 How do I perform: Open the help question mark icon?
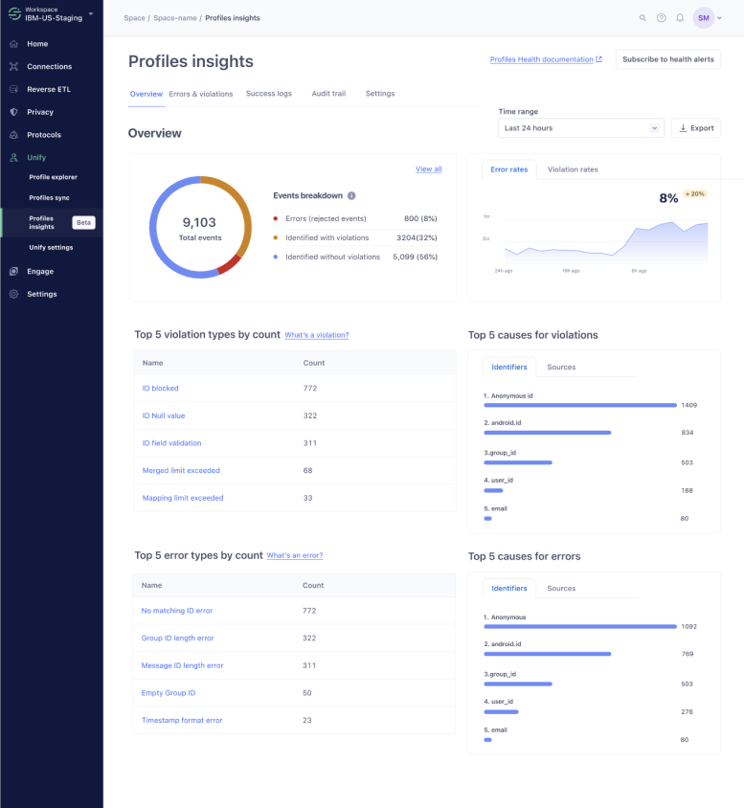tap(661, 18)
